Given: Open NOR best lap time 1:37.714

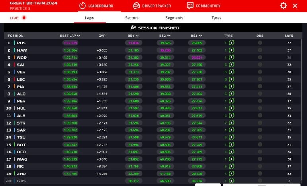Looking at the screenshot, I should [x=70, y=58].
